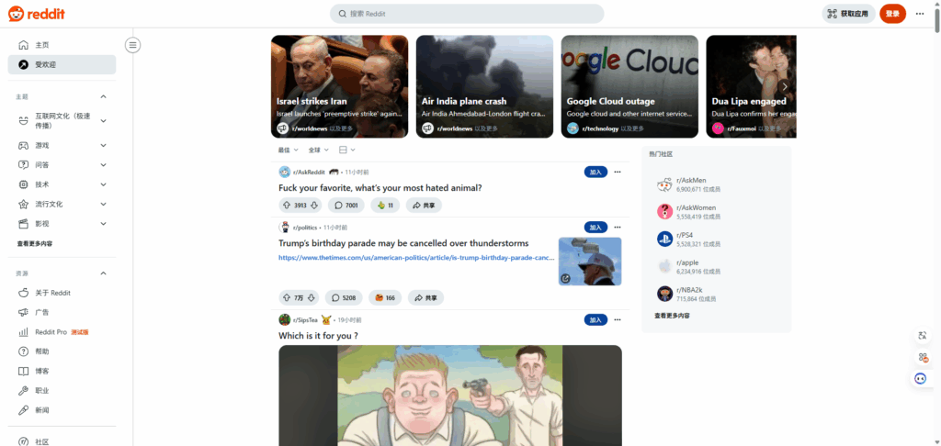
Task: Share the Trump birthday parade post
Action: click(425, 297)
